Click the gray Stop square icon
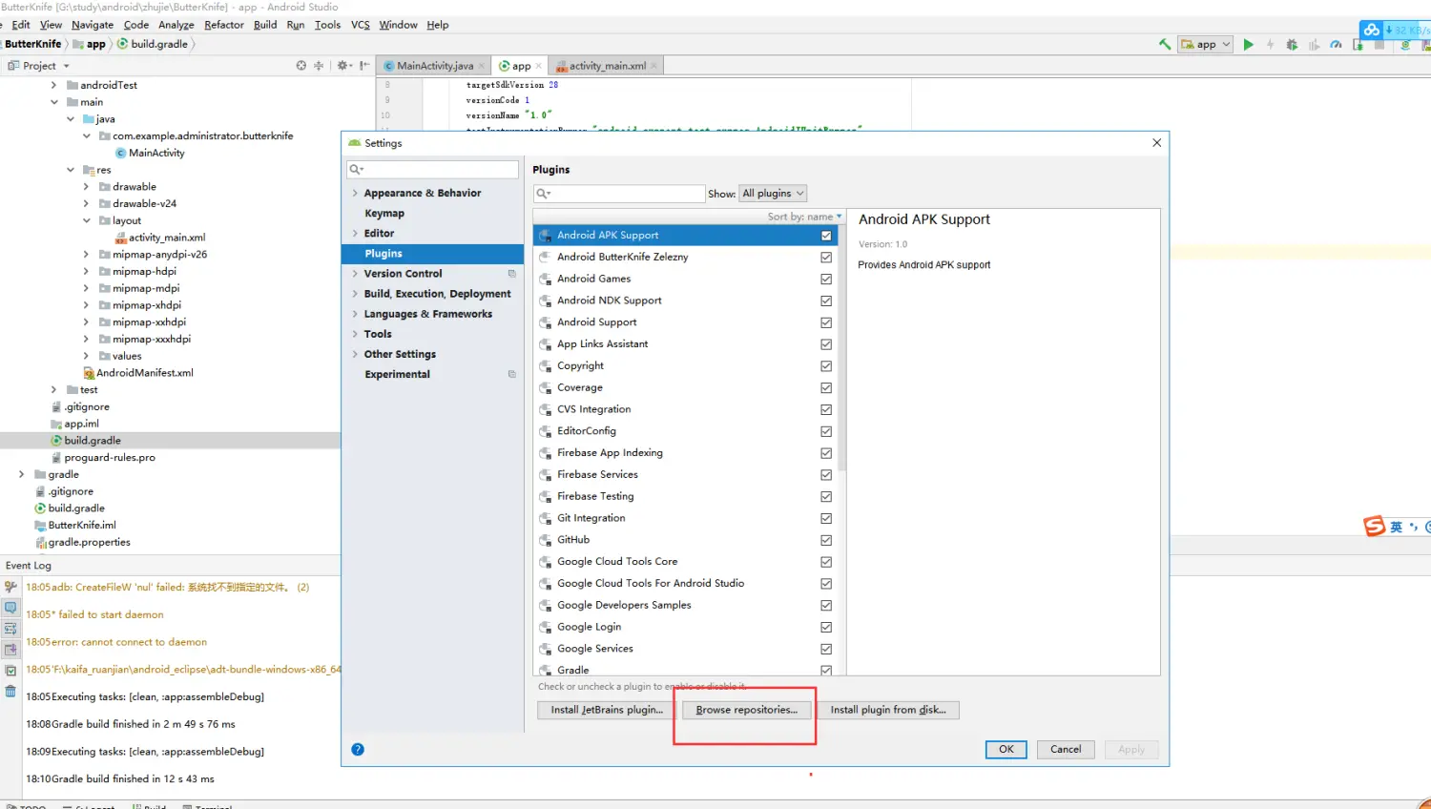The image size is (1431, 809). (x=1379, y=44)
